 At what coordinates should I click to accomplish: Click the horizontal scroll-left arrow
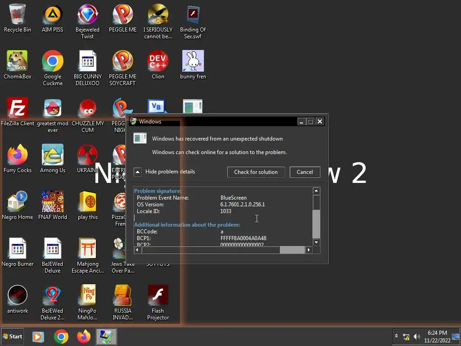137,250
